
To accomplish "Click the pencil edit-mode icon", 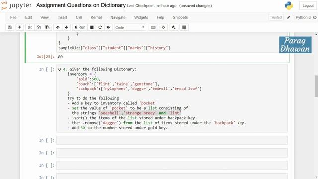I will 288,18.
